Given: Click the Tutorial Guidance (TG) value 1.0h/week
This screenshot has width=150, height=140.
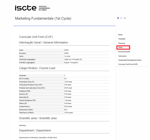Looking at the screenshot, I should pyautogui.click(x=68, y=101).
